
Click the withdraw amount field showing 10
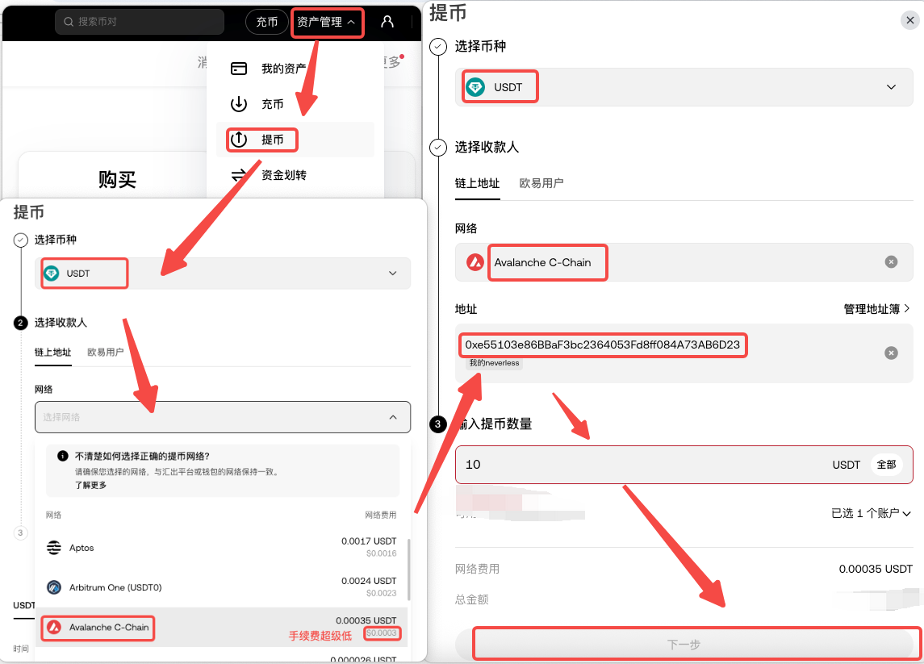point(684,465)
